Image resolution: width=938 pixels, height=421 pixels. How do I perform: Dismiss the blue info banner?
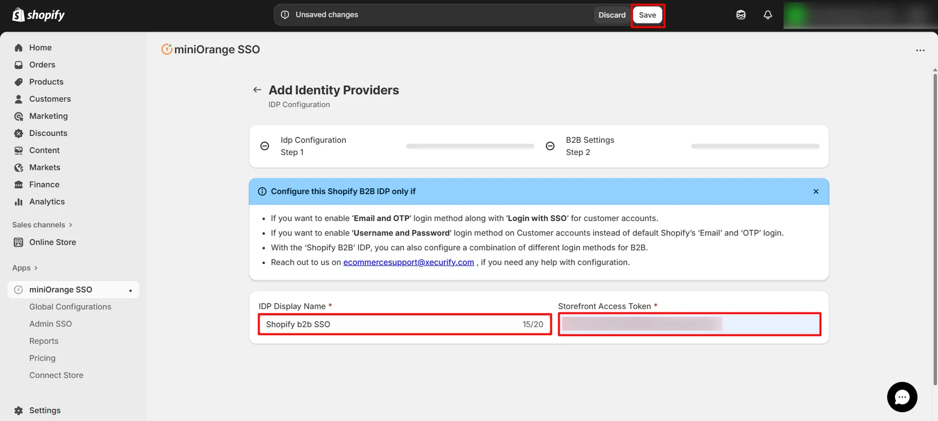815,191
